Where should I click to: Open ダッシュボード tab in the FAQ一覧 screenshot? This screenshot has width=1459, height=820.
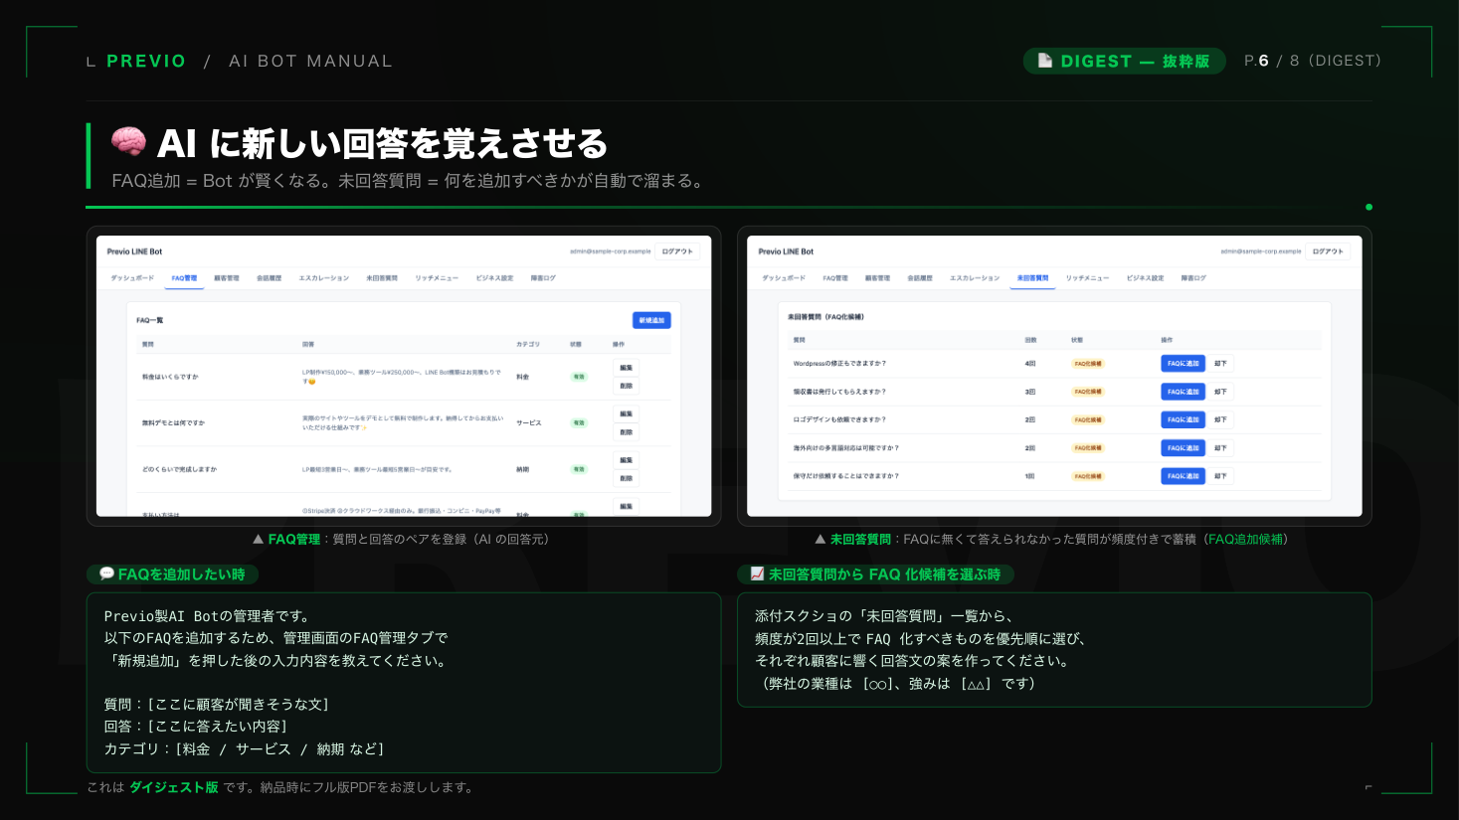132,278
